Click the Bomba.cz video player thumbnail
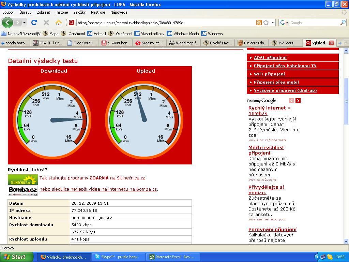 22,191
